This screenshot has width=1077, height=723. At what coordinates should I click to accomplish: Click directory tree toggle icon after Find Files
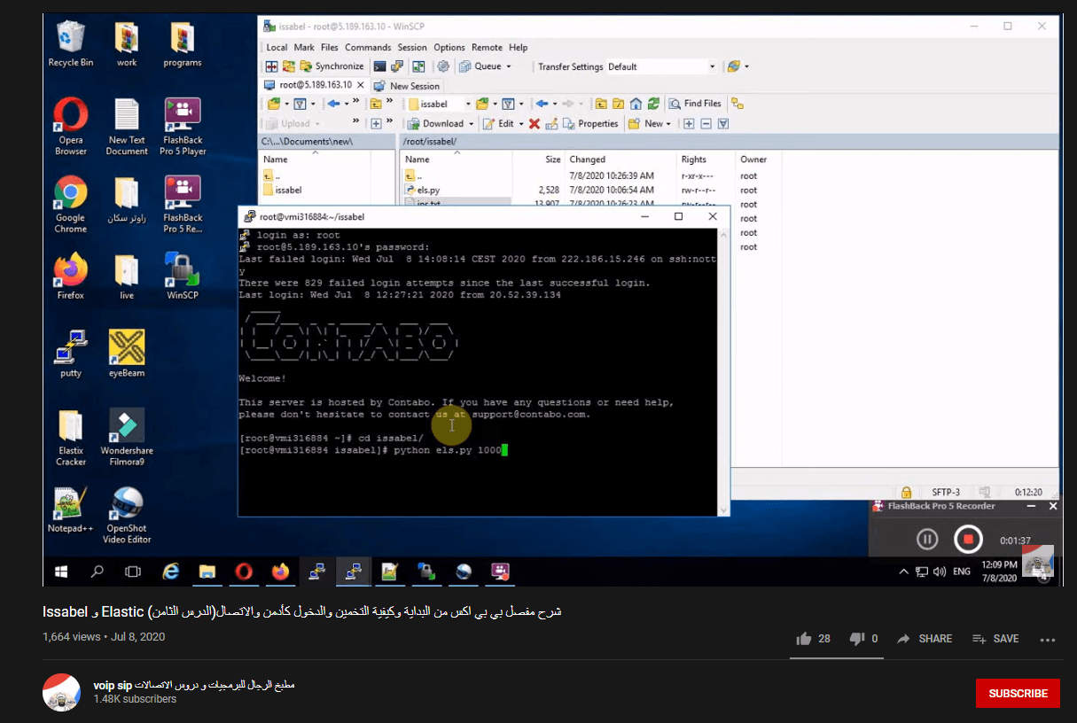[x=738, y=104]
